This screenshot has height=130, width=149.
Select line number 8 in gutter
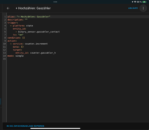(5, 38)
